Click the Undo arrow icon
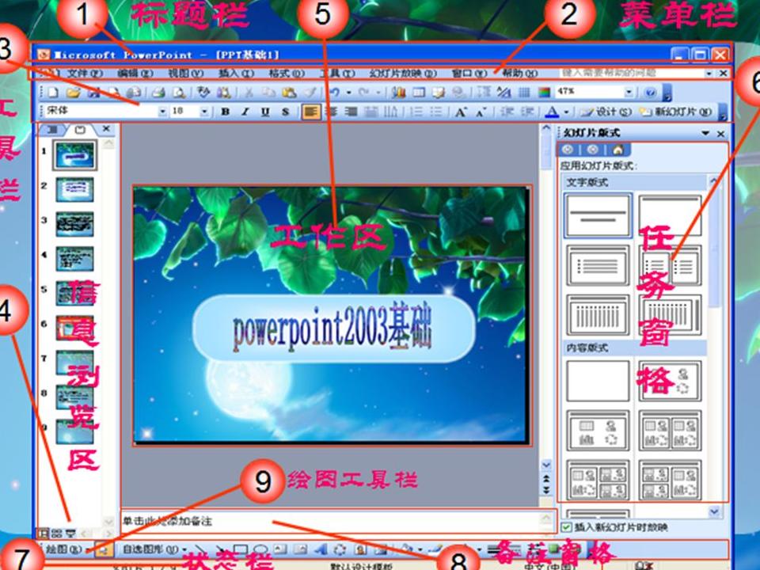Screen dimensions: 760x570 (x=334, y=92)
